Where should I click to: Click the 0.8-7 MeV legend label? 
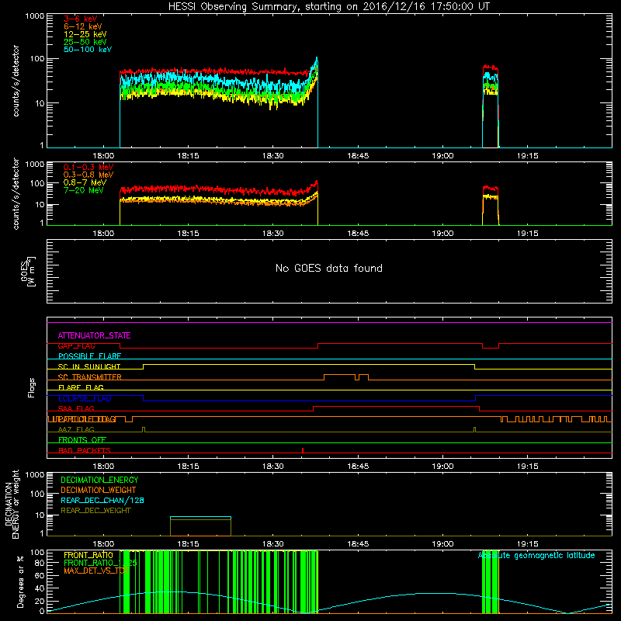coord(85,182)
